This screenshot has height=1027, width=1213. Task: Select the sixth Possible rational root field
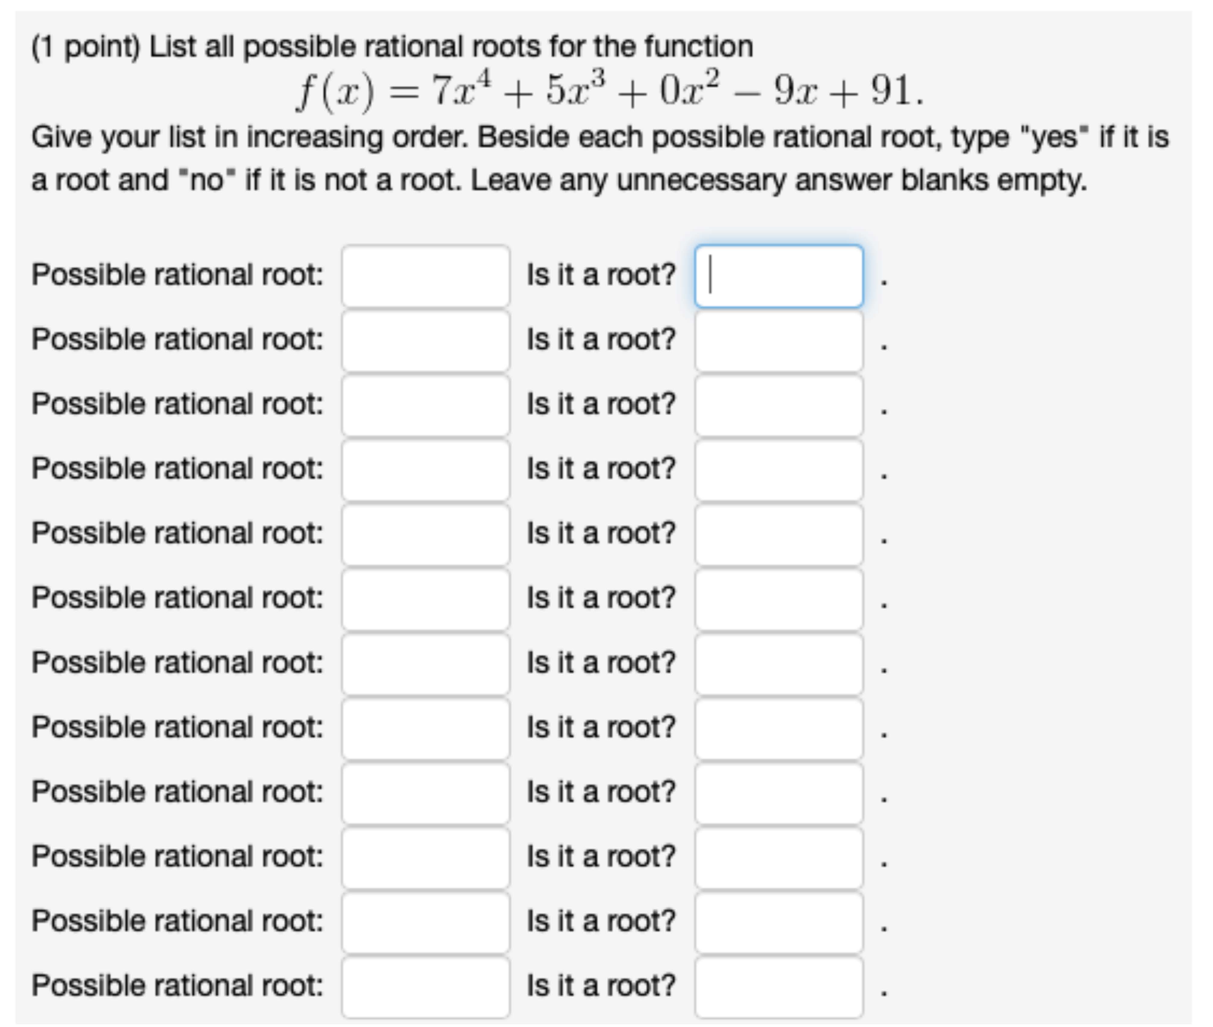[425, 599]
